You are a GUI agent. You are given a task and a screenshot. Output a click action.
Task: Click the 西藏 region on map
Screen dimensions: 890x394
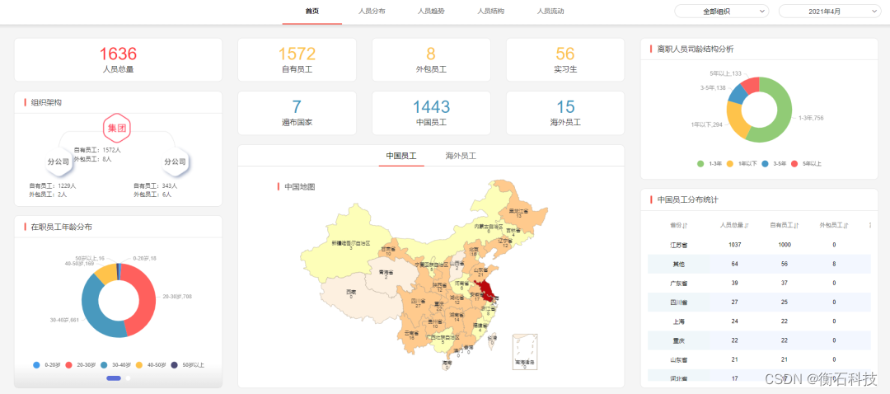click(x=354, y=298)
